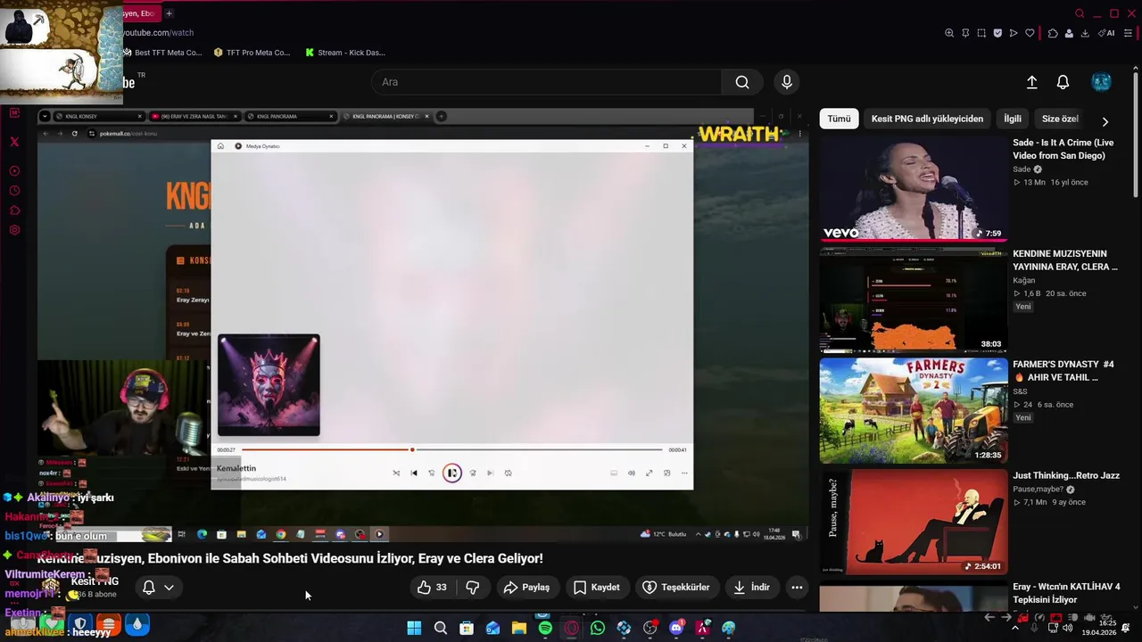The height and width of the screenshot is (642, 1142).
Task: Open KENDINE MUZISYENIN YAYININA ERAY video title
Action: 1065,260
